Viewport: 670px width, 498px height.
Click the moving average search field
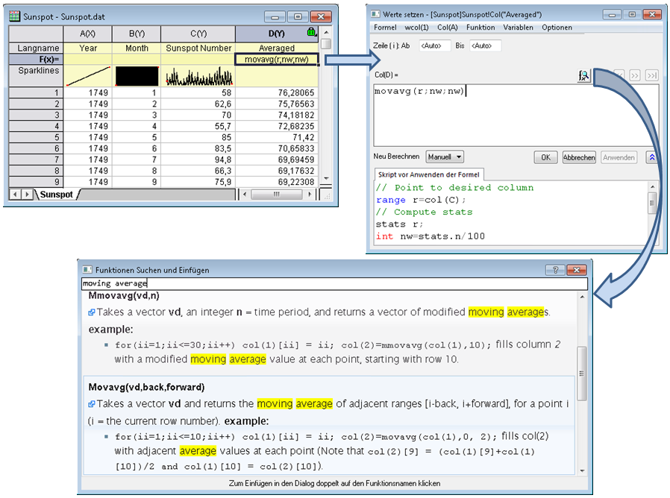point(334,283)
